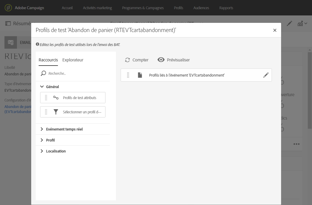Open the Audiences menu in top navigation
Viewport: 312px width, 205px height.
(201, 8)
